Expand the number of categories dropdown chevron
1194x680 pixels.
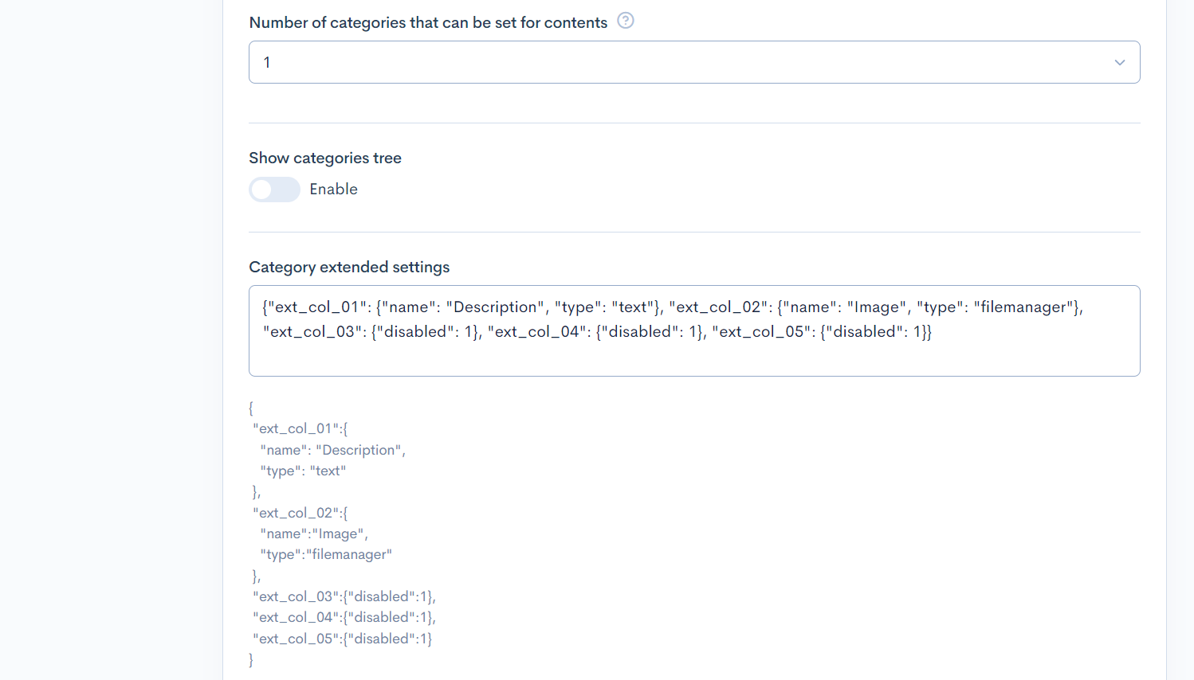(x=1119, y=62)
